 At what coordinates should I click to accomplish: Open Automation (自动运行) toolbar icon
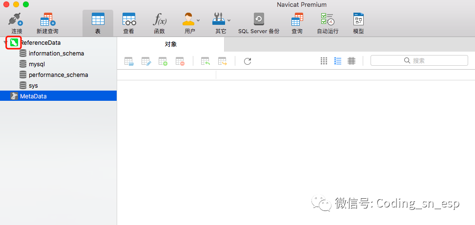[328, 19]
